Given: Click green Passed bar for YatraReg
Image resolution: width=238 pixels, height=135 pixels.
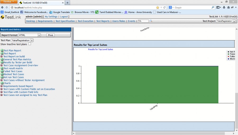Looking at the screenshot, I should (x=157, y=85).
